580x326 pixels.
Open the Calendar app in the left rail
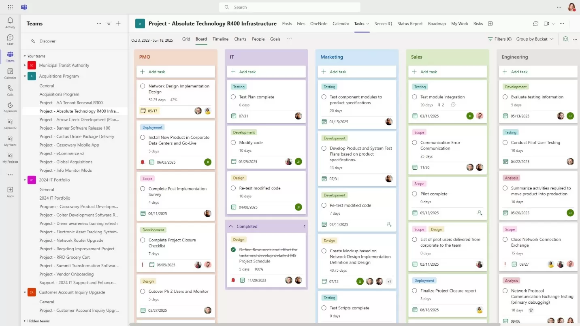pyautogui.click(x=10, y=73)
